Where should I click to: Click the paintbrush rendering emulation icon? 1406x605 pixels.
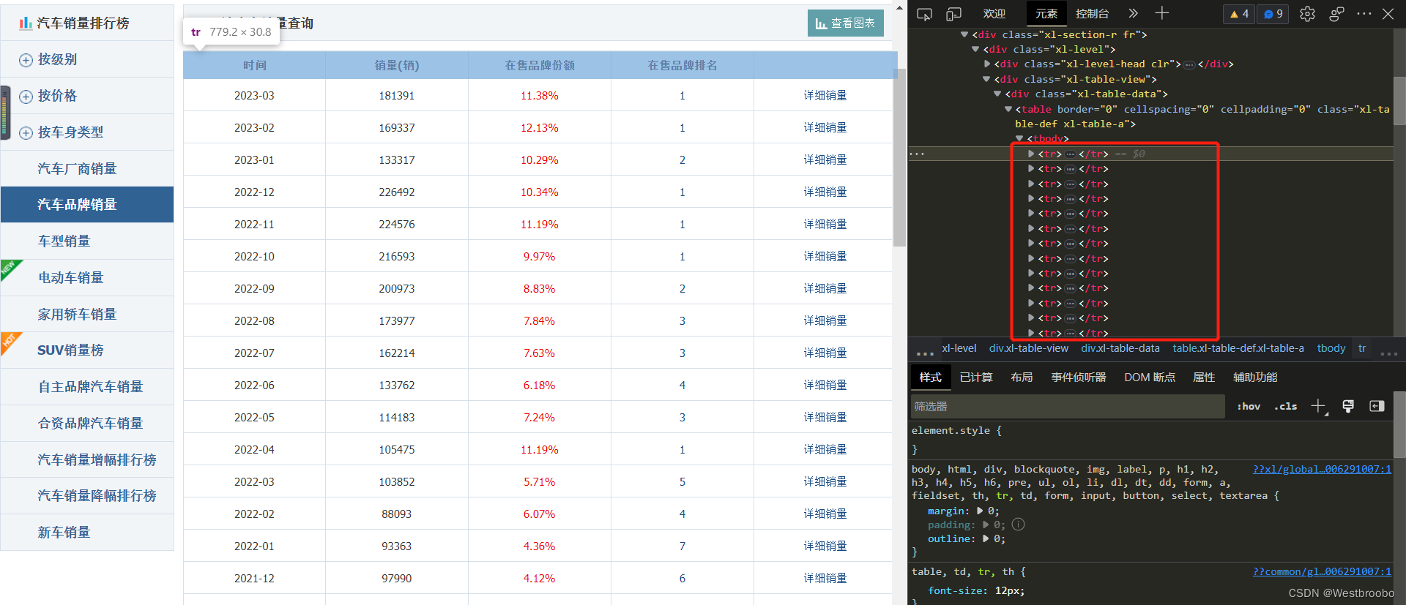[1348, 406]
